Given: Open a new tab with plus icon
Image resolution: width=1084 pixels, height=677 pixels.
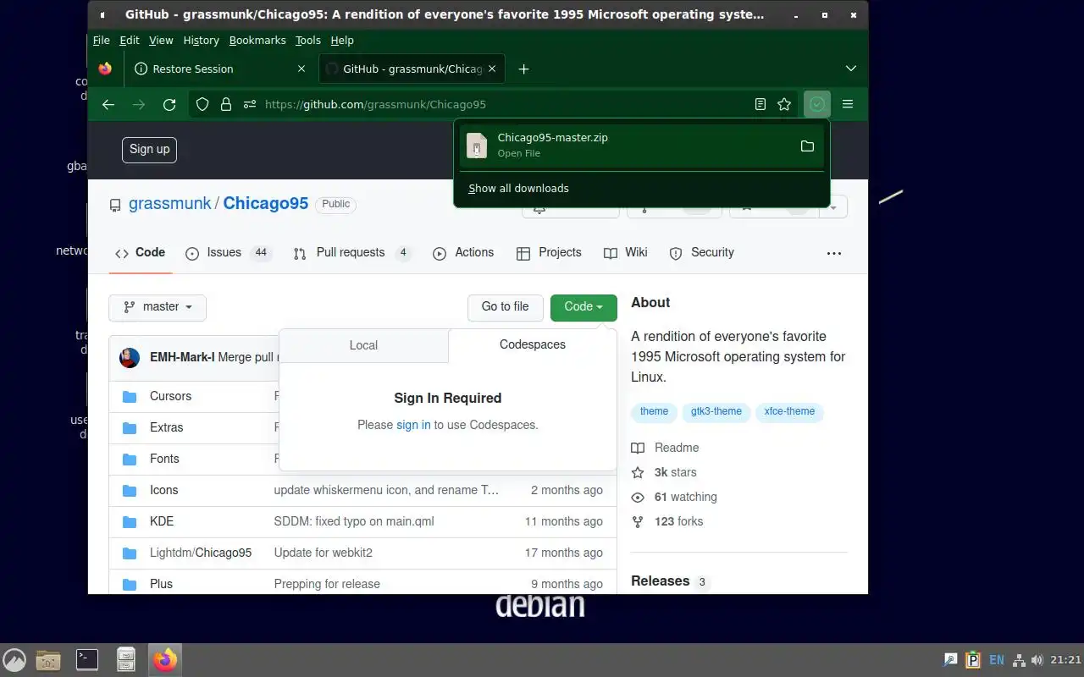Looking at the screenshot, I should click(523, 69).
